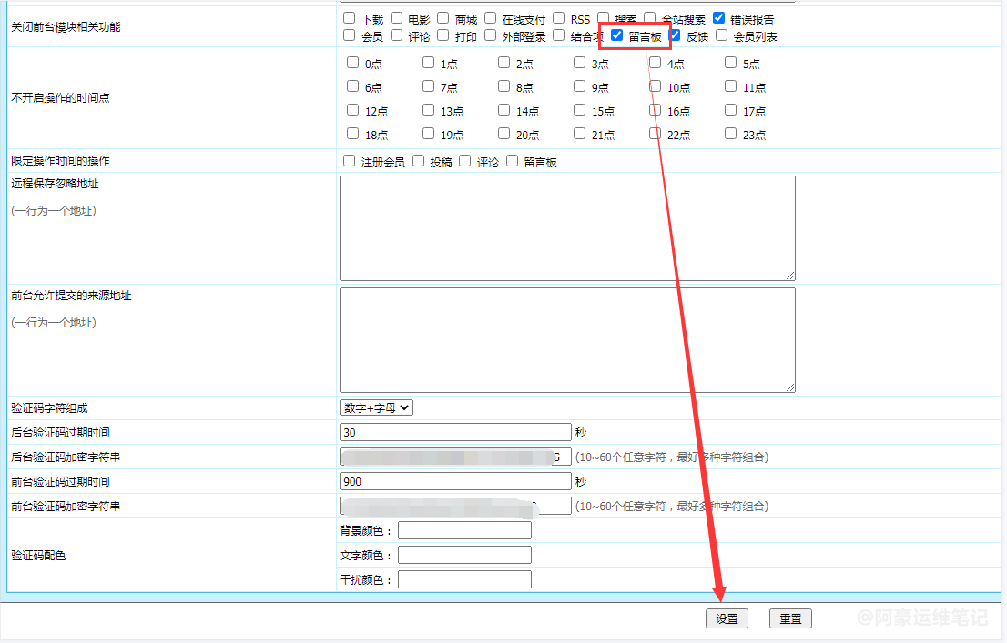Tick the 13点 time checkbox

tap(428, 110)
